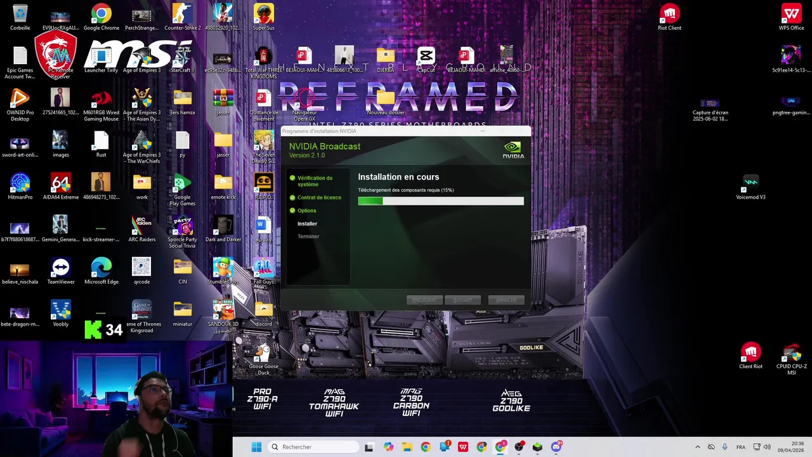Viewport: 812px width, 457px height.
Task: Open the Rust text file icon
Action: pos(101,141)
